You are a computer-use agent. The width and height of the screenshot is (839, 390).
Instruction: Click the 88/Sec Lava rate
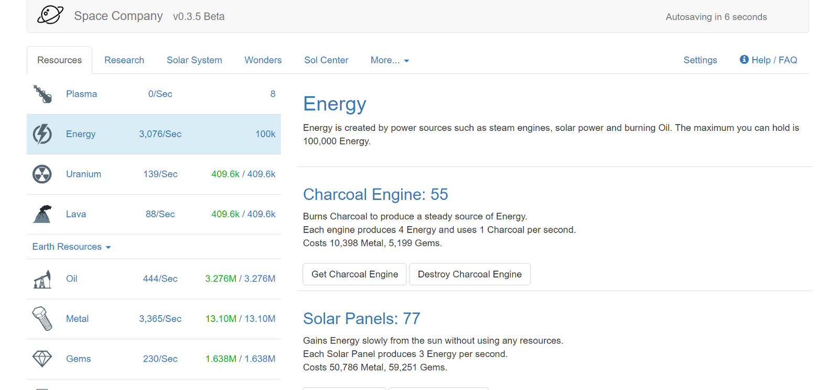pyautogui.click(x=160, y=214)
